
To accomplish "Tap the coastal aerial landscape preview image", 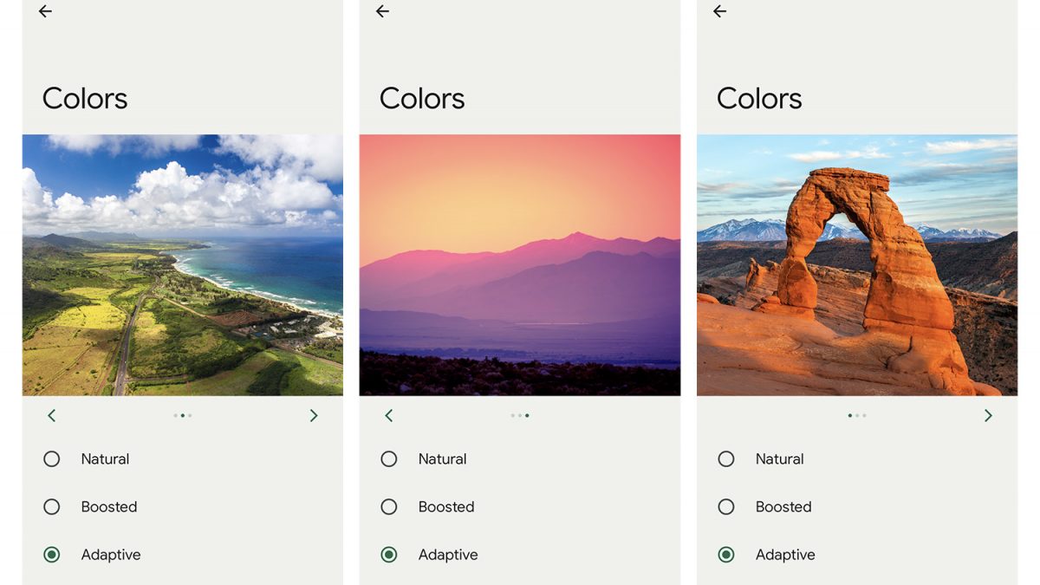I will click(183, 265).
